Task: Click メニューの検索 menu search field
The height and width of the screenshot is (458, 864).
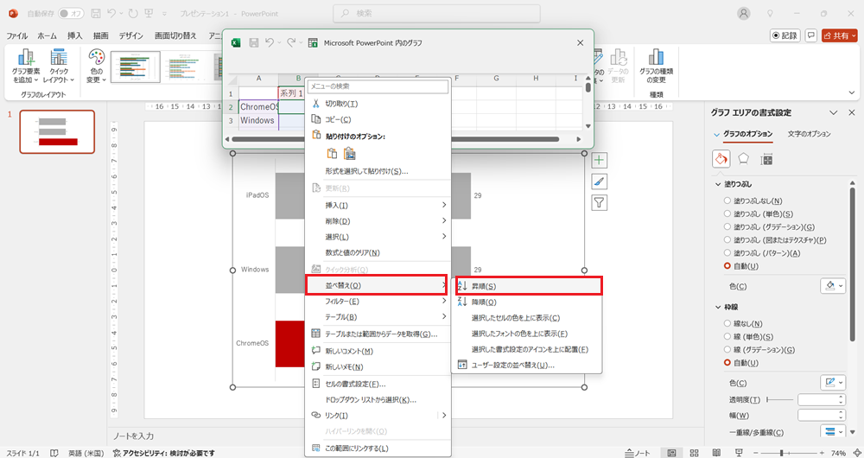Action: 378,86
